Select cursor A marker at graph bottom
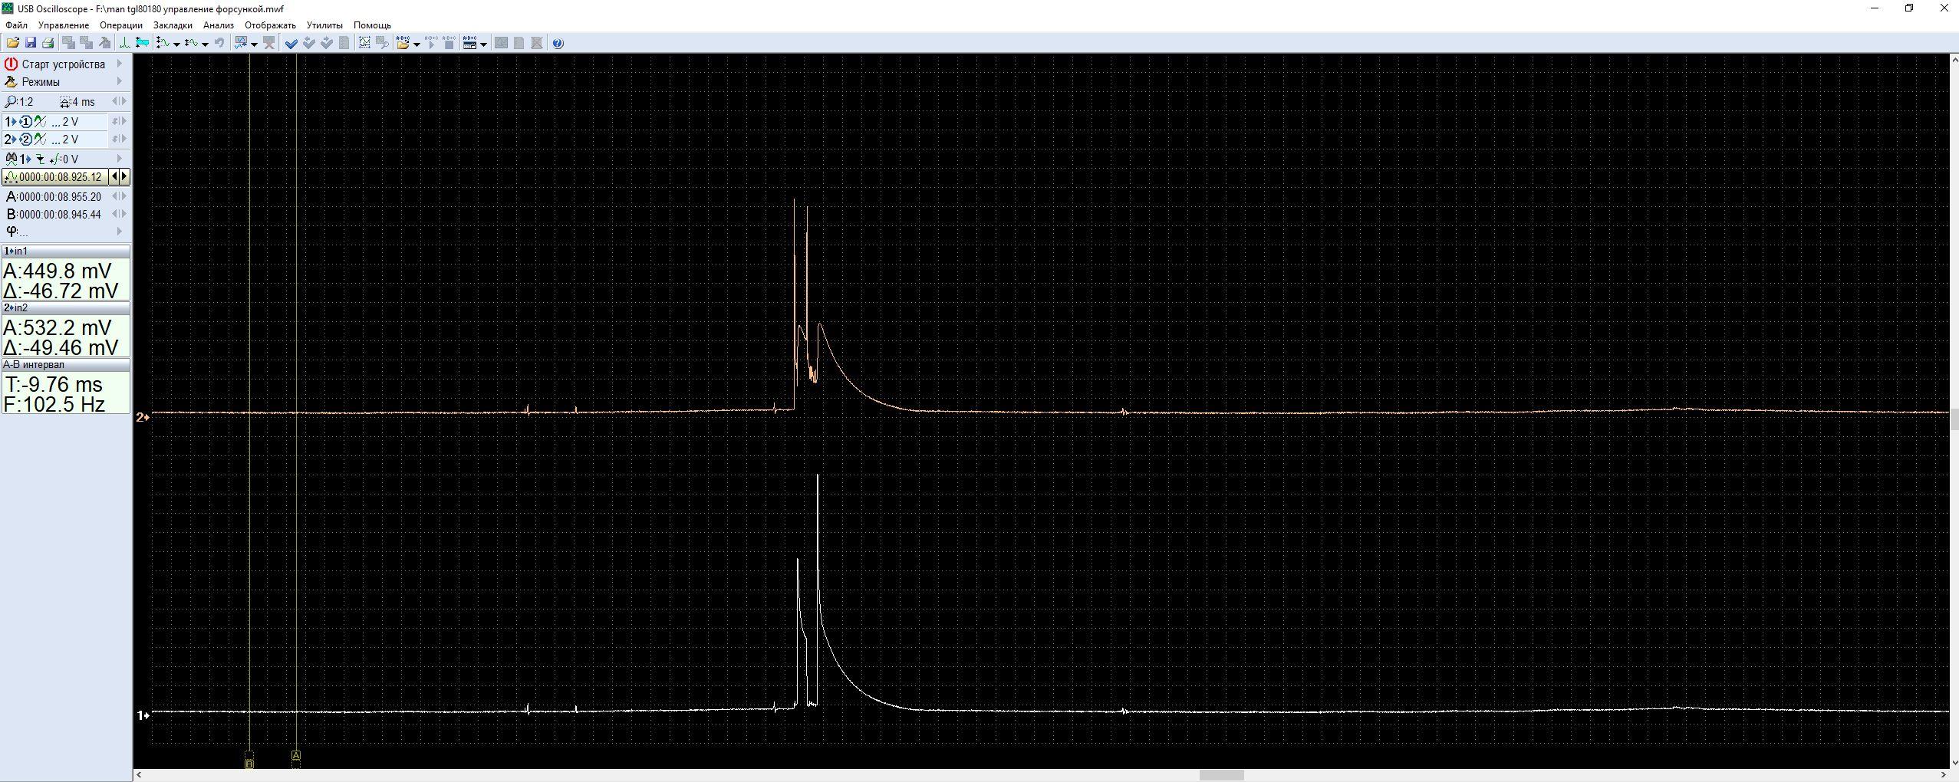Image resolution: width=1959 pixels, height=782 pixels. pyautogui.click(x=296, y=755)
